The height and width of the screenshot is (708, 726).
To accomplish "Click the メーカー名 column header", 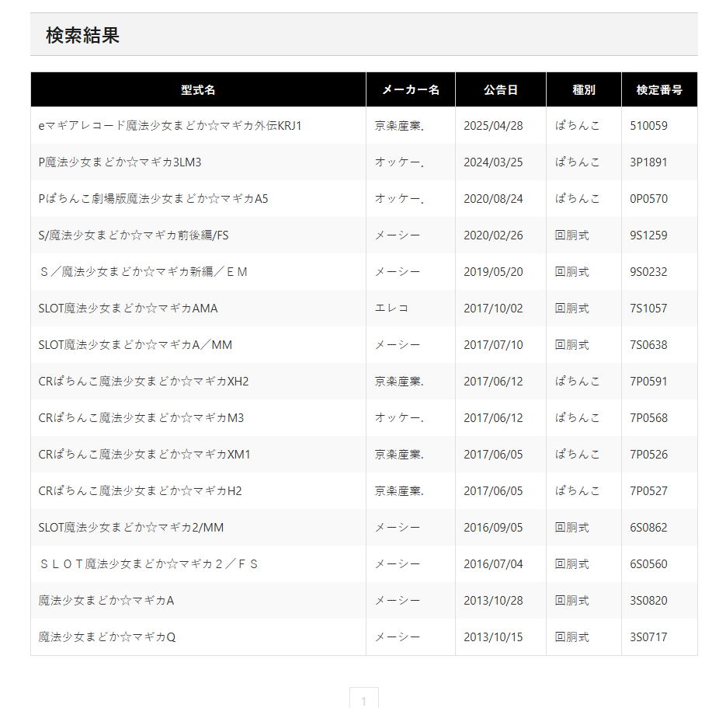I will (411, 90).
